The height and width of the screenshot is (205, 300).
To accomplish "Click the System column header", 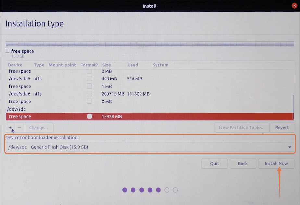I will coord(160,65).
